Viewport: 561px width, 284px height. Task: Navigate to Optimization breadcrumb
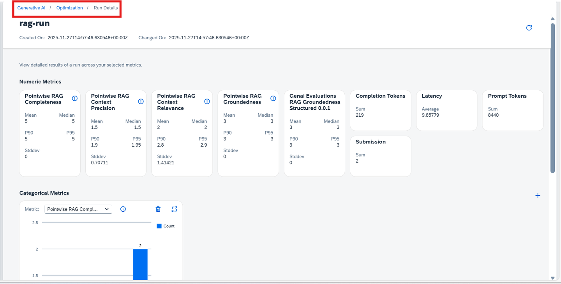coord(70,8)
